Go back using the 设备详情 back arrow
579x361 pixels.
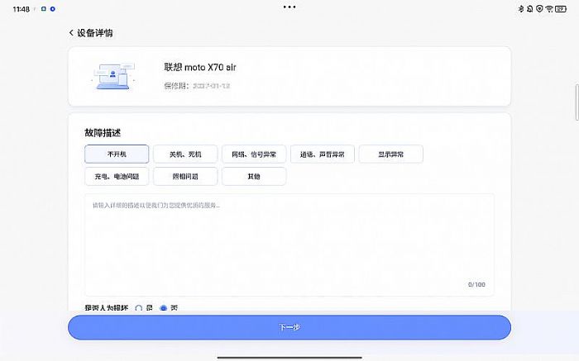coord(72,33)
